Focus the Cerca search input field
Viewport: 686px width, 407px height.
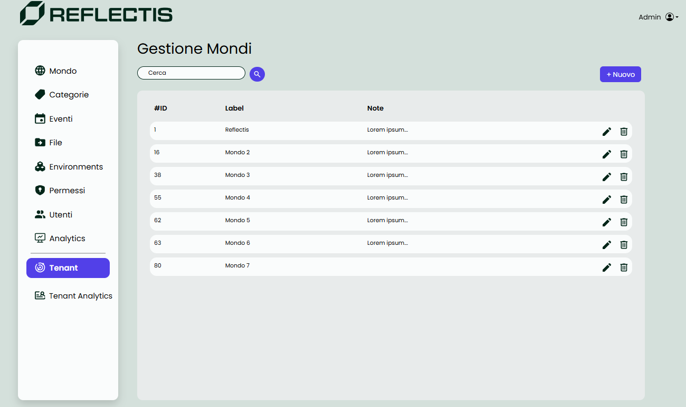191,73
